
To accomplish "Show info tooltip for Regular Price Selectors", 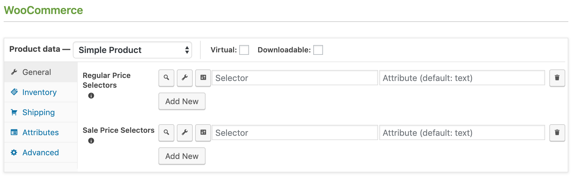I will pos(91,96).
